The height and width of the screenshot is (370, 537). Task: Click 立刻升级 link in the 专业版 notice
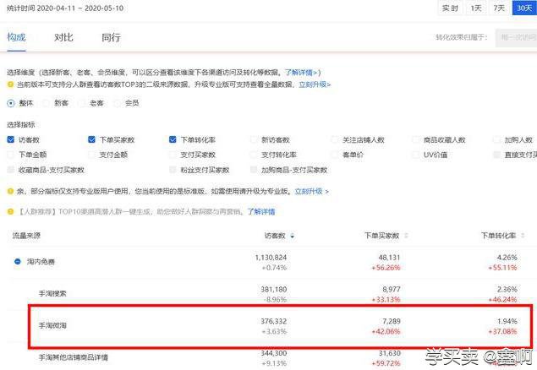pos(312,192)
